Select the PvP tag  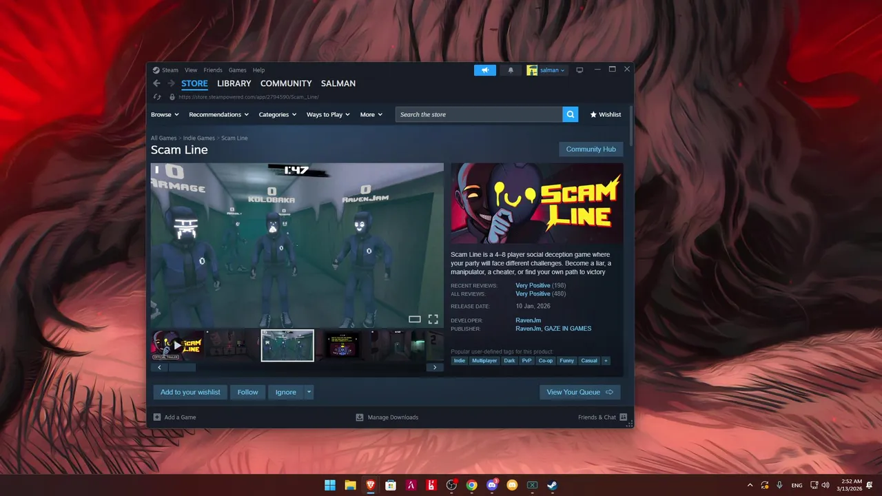526,360
